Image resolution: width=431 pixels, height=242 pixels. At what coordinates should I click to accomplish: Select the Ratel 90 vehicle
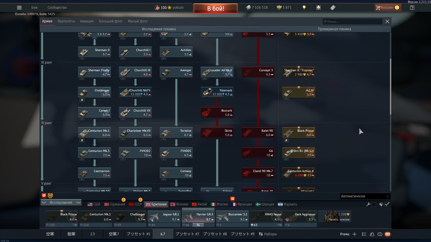pos(258,133)
